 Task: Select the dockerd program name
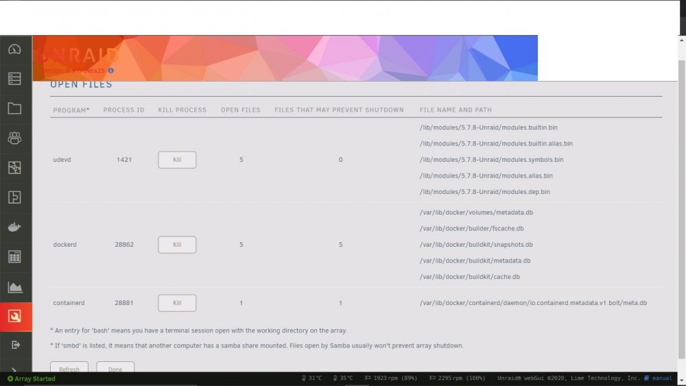(64, 244)
